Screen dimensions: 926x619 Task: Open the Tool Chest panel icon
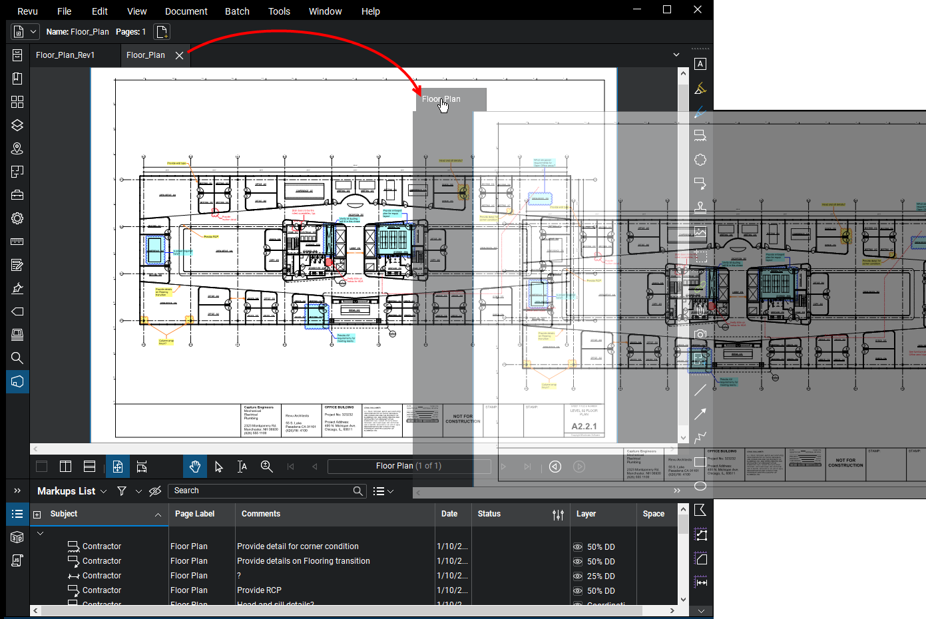coord(17,195)
